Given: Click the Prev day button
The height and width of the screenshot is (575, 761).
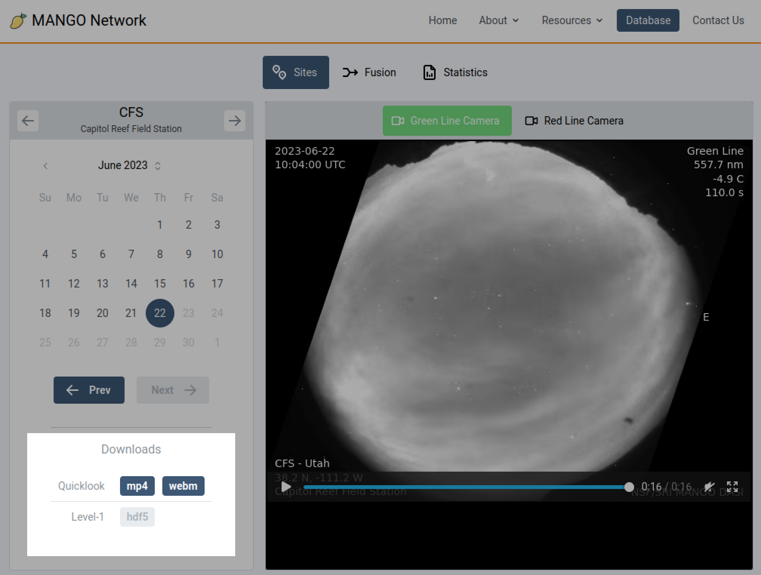Looking at the screenshot, I should coord(89,390).
